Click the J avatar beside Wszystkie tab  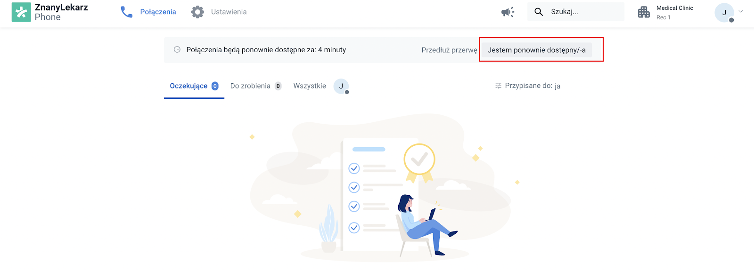click(341, 86)
